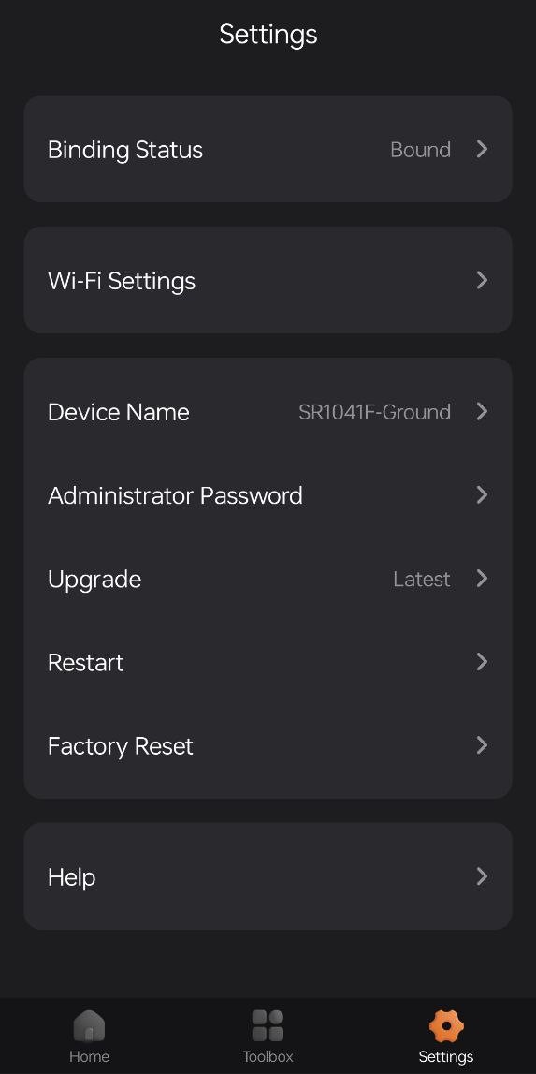Expand the Device Name chevron arrow

(x=482, y=411)
